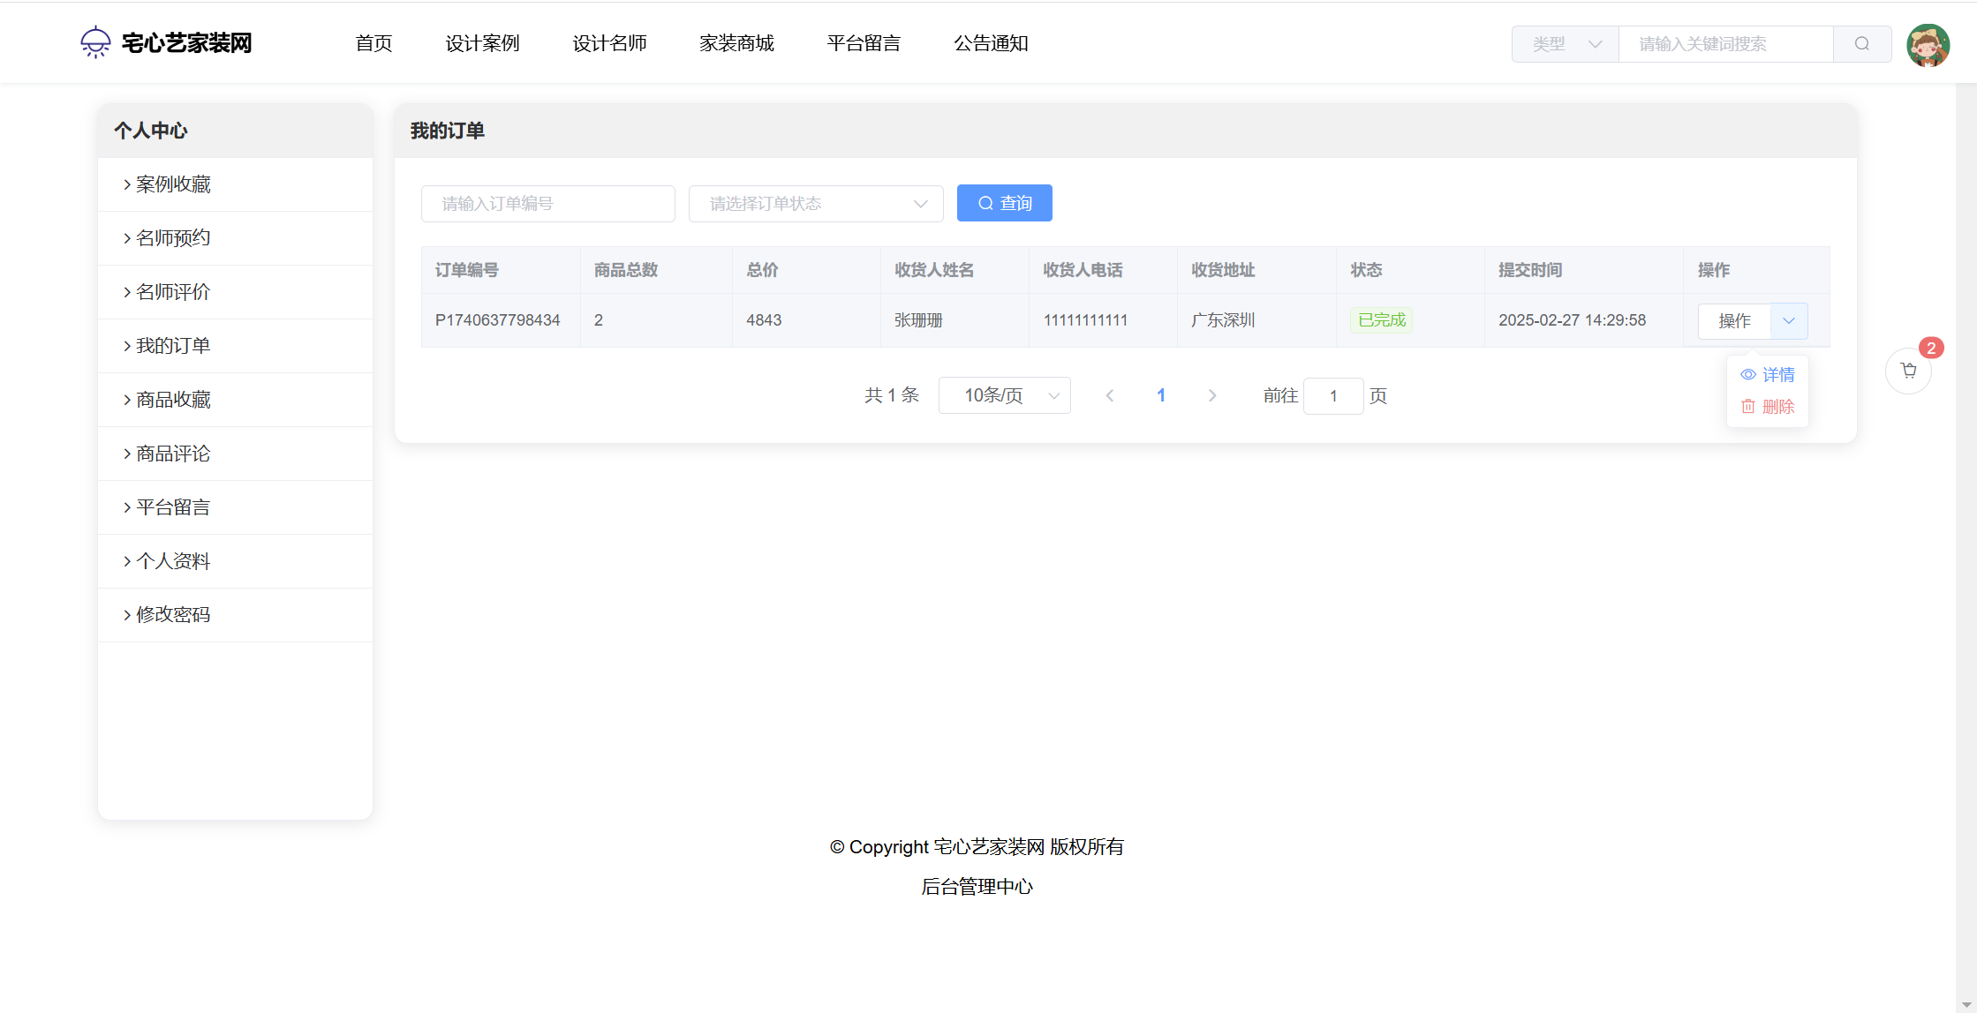Click the 宅心艺家装网 site logo
Image resolution: width=1977 pixels, height=1013 pixels.
[166, 42]
